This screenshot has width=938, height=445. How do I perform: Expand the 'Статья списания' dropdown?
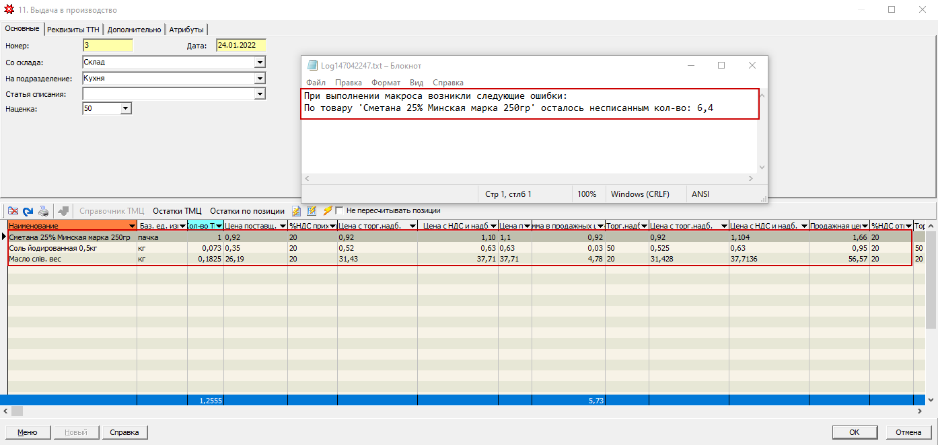pyautogui.click(x=260, y=95)
